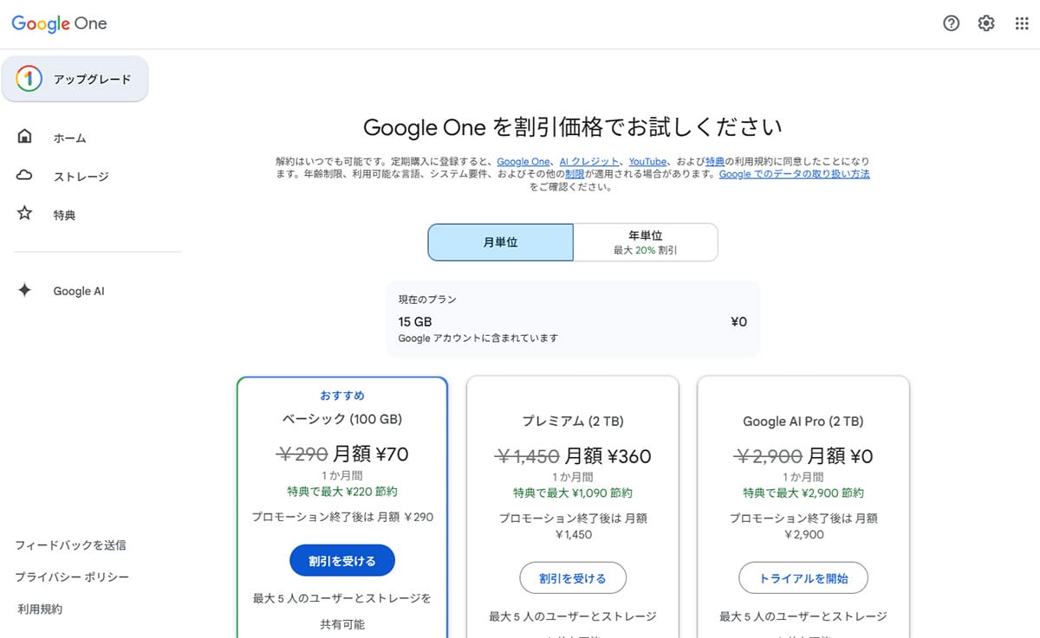The width and height of the screenshot is (1040, 638).
Task: Open the help question mark icon
Action: click(951, 23)
